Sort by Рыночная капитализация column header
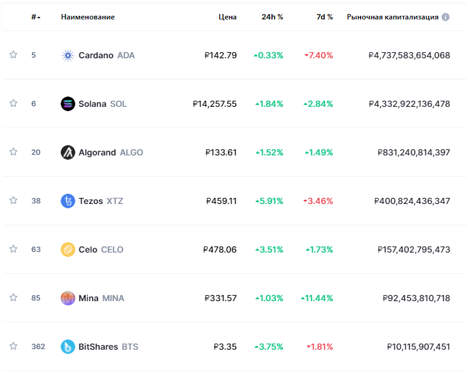Viewport: 468px width, 374px height. tap(392, 17)
